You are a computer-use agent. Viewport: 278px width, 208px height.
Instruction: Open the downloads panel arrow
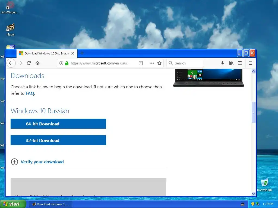(223, 63)
